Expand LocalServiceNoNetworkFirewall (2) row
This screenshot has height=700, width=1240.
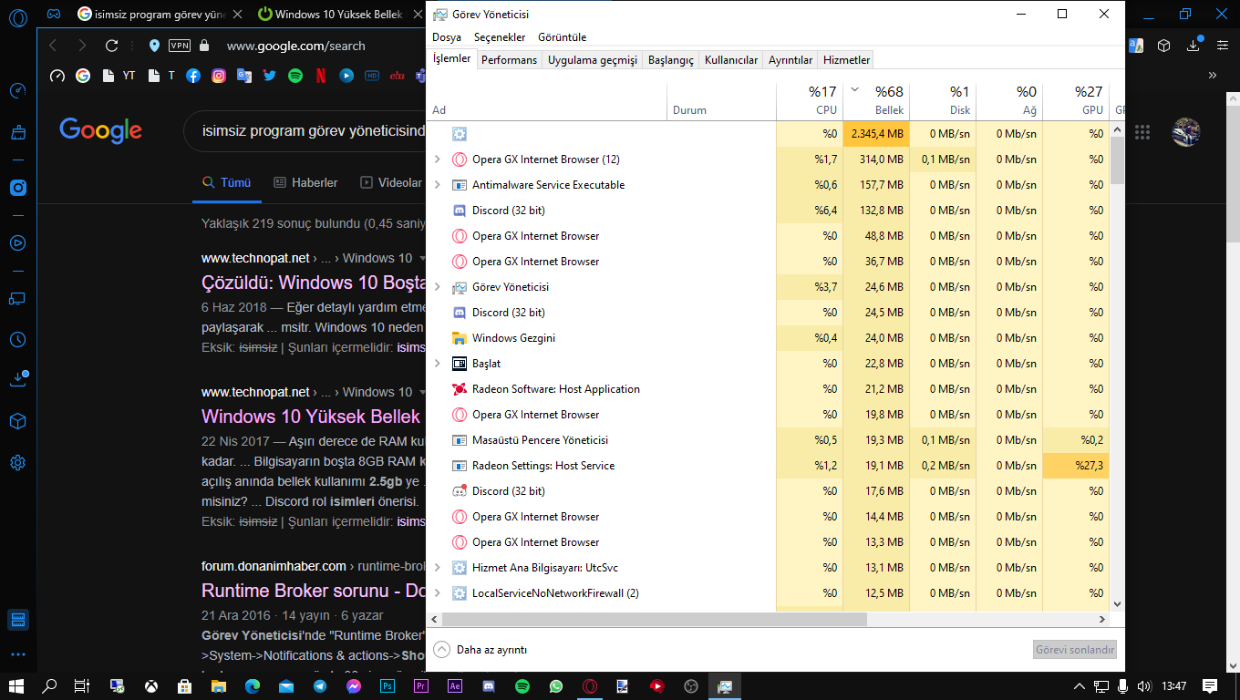[x=437, y=593]
